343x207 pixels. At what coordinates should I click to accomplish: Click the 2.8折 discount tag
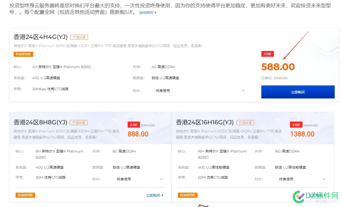[x=296, y=125]
